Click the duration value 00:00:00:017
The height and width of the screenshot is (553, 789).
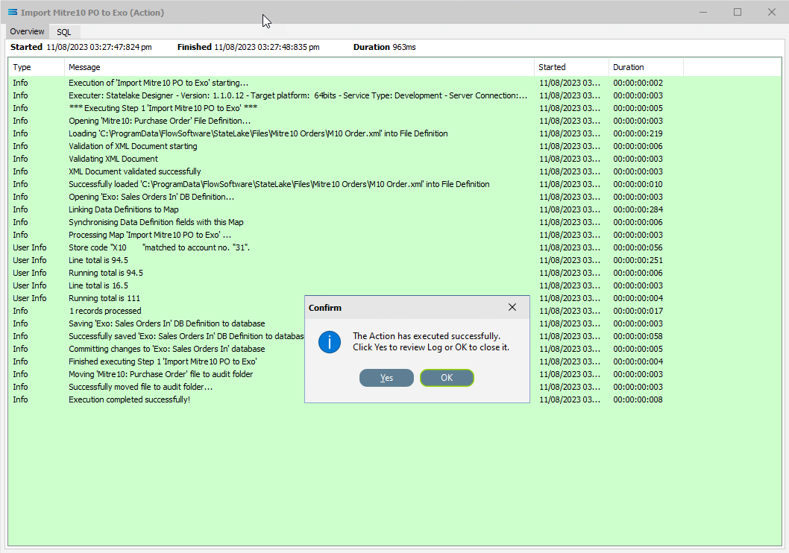(x=638, y=311)
